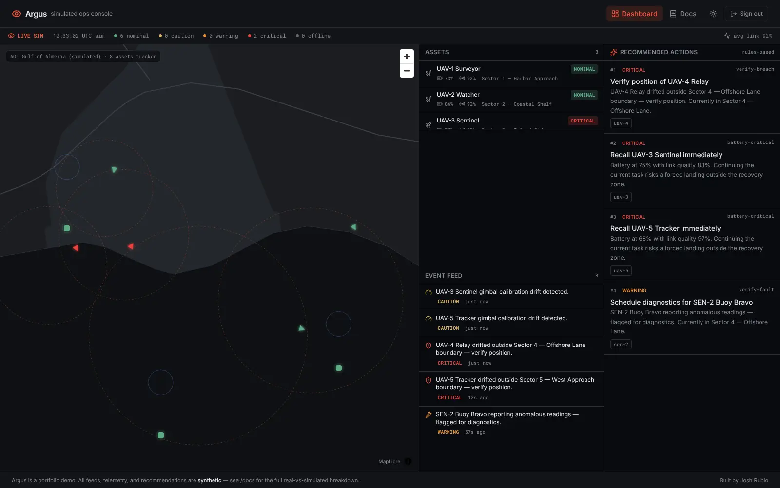This screenshot has height=488, width=780.
Task: Click the sen-2 tag on diagnostics card
Action: (621, 345)
